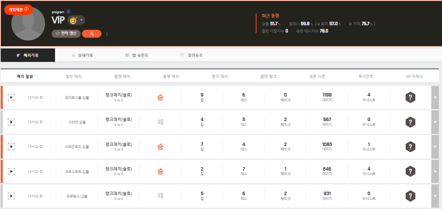Screen dimensions: 442x209
Task: Switch to the 상세기록 tab
Action: pos(82,55)
